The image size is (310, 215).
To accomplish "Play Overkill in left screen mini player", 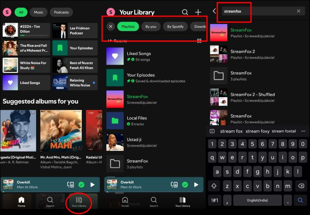I will click(x=92, y=185).
